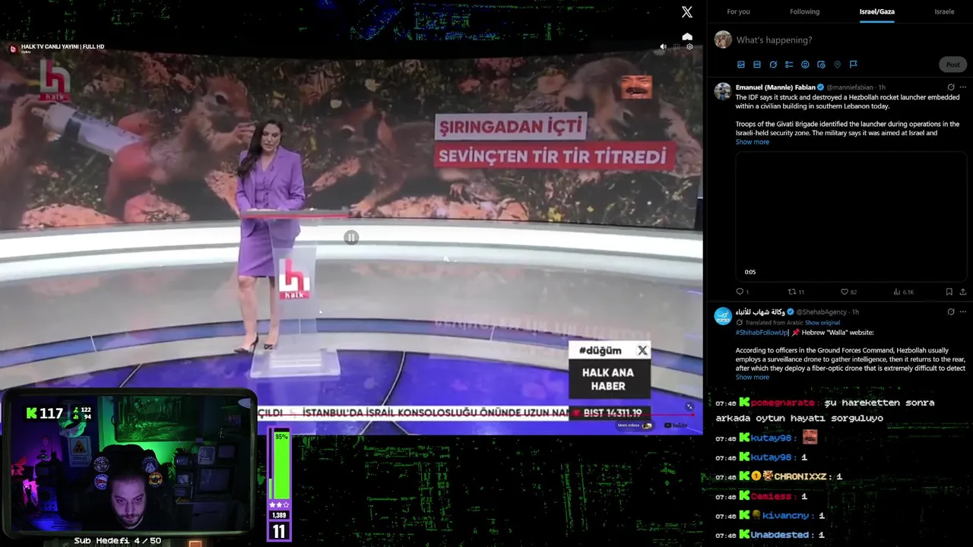Open more options on ShehabAgency's tweet
Image resolution: width=973 pixels, height=547 pixels.
point(963,311)
